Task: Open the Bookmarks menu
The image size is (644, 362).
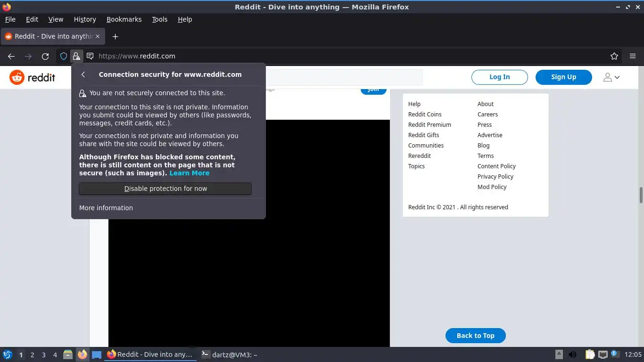Action: pos(124,19)
